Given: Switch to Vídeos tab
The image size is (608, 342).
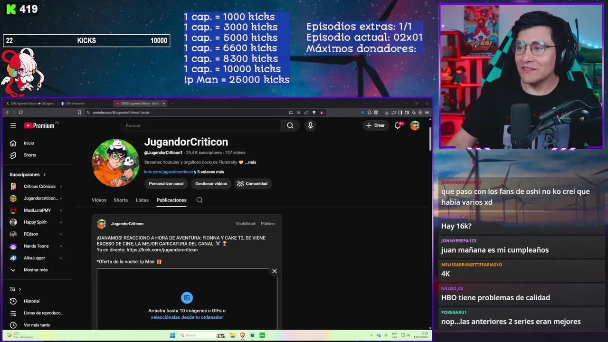Looking at the screenshot, I should point(99,200).
